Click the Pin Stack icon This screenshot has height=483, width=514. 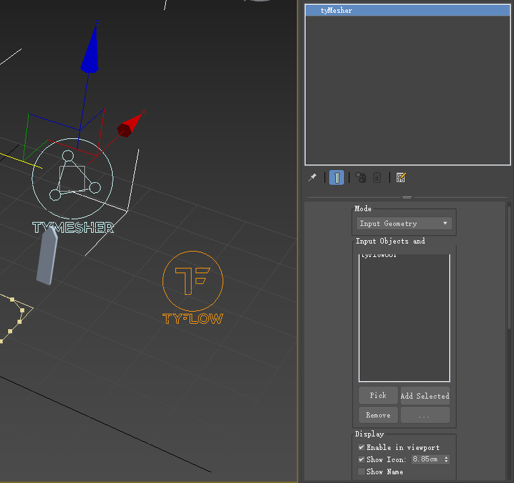click(x=312, y=177)
